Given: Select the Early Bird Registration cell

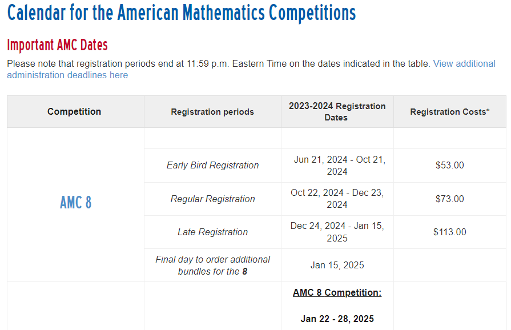Looking at the screenshot, I should (212, 165).
